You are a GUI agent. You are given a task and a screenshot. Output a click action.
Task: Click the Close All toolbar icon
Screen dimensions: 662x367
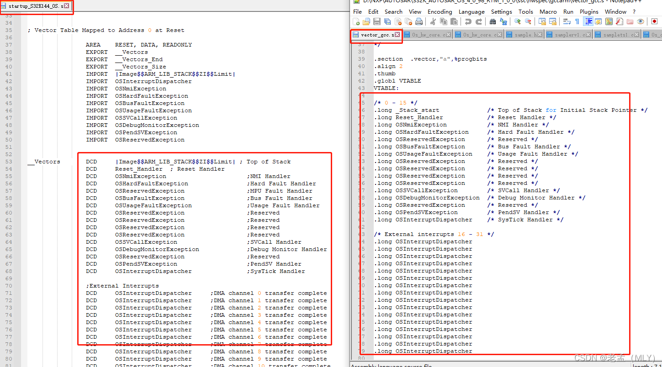pos(408,21)
